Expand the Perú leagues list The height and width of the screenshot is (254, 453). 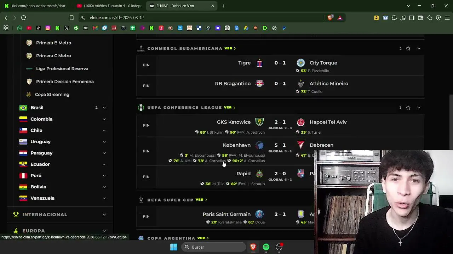[x=104, y=176]
